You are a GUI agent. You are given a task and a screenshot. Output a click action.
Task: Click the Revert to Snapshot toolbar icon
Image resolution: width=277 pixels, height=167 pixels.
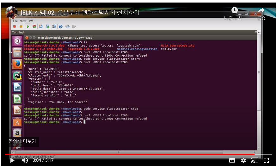point(47,27)
